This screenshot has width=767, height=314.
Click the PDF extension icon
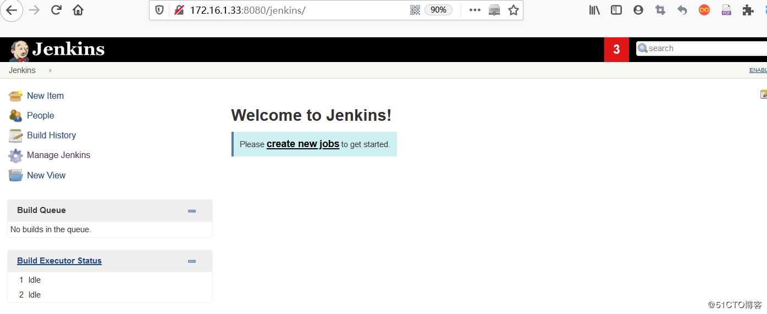click(x=726, y=10)
